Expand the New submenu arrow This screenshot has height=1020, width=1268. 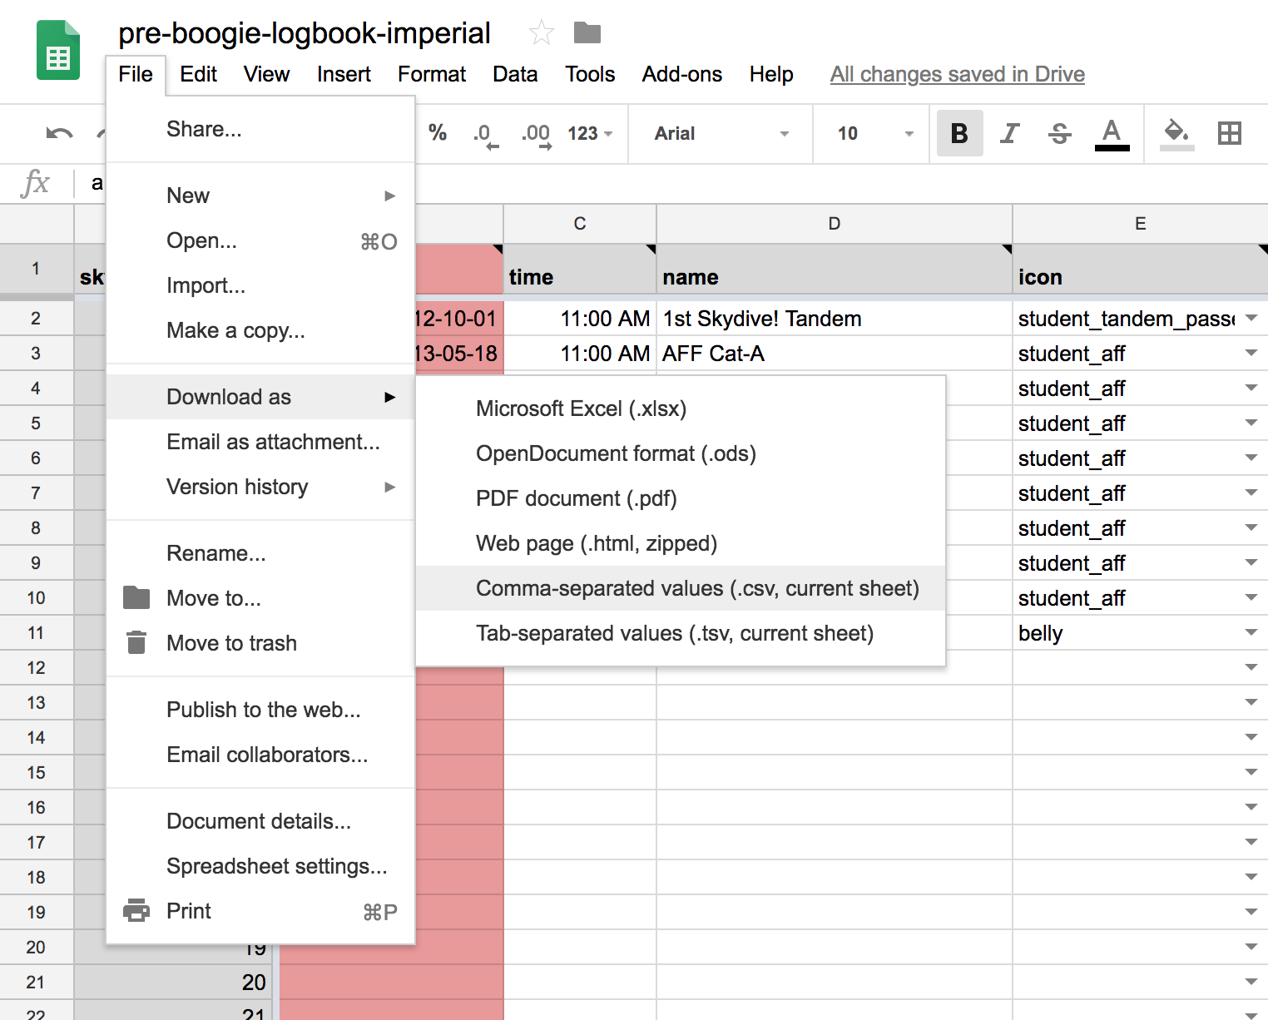point(389,196)
